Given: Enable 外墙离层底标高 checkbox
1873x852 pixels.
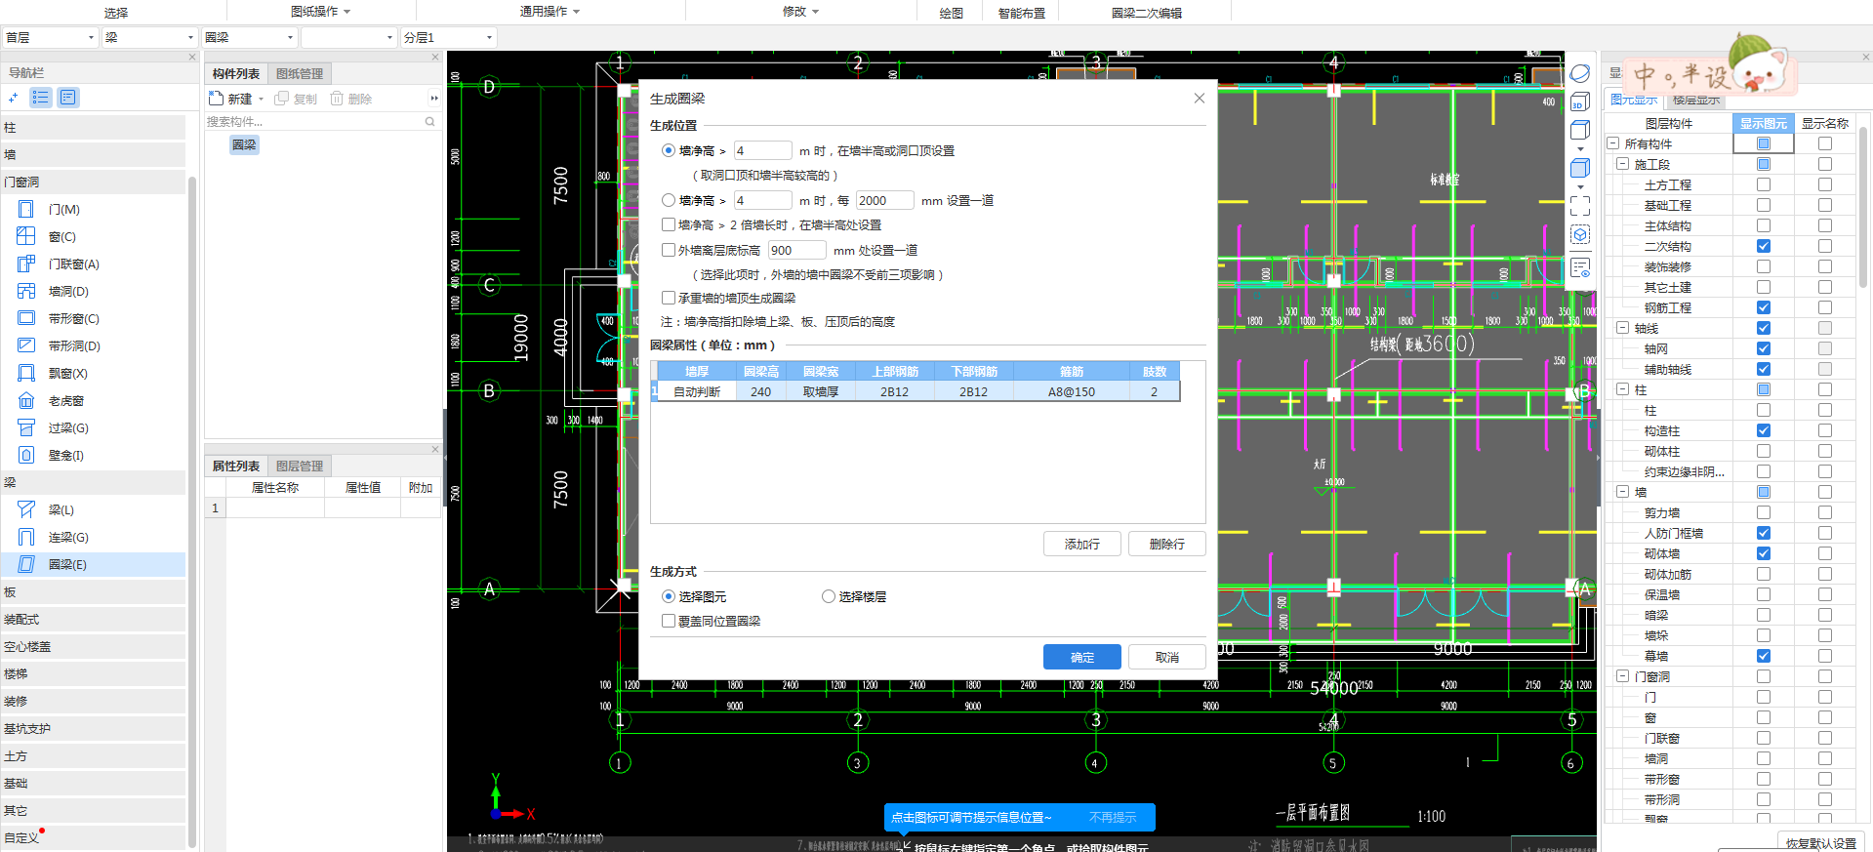Looking at the screenshot, I should [669, 250].
